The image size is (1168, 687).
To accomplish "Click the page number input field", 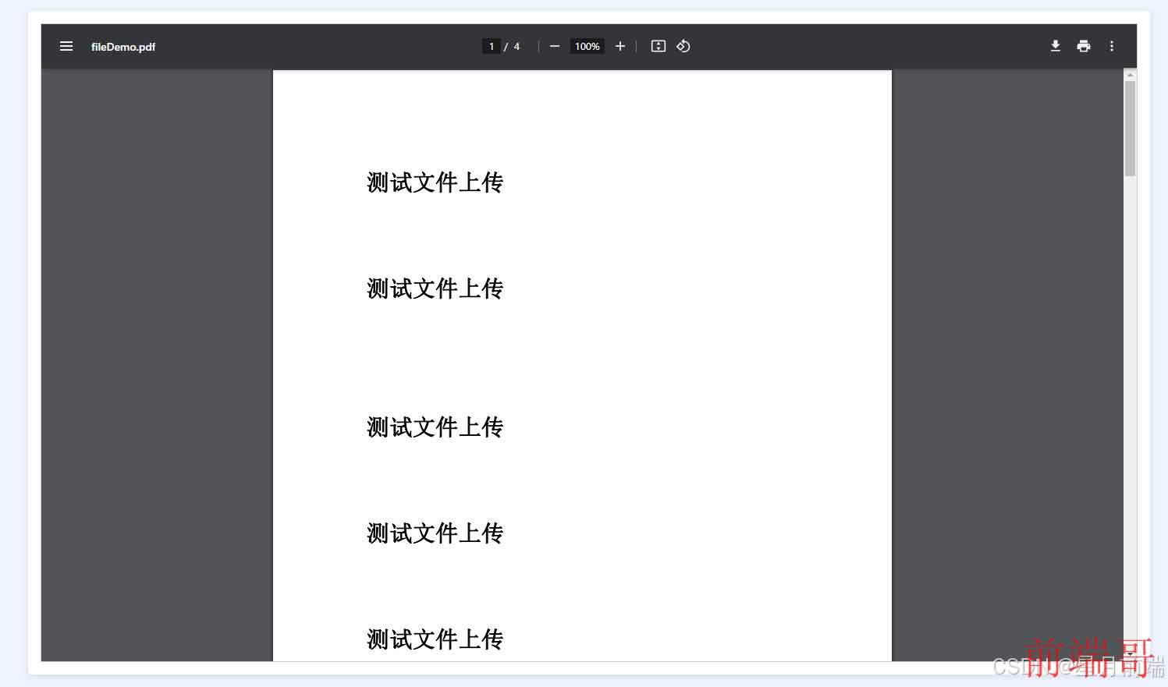I will (492, 46).
